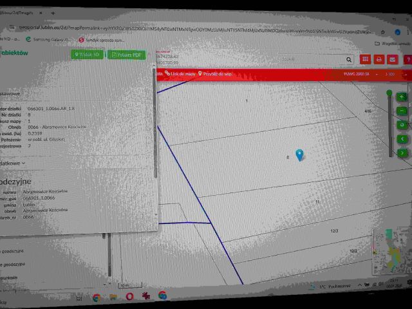Open the browser profile avatar icon

(x=398, y=32)
